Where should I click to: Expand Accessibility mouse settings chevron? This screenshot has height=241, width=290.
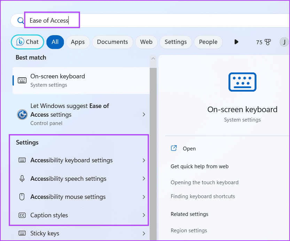144,197
